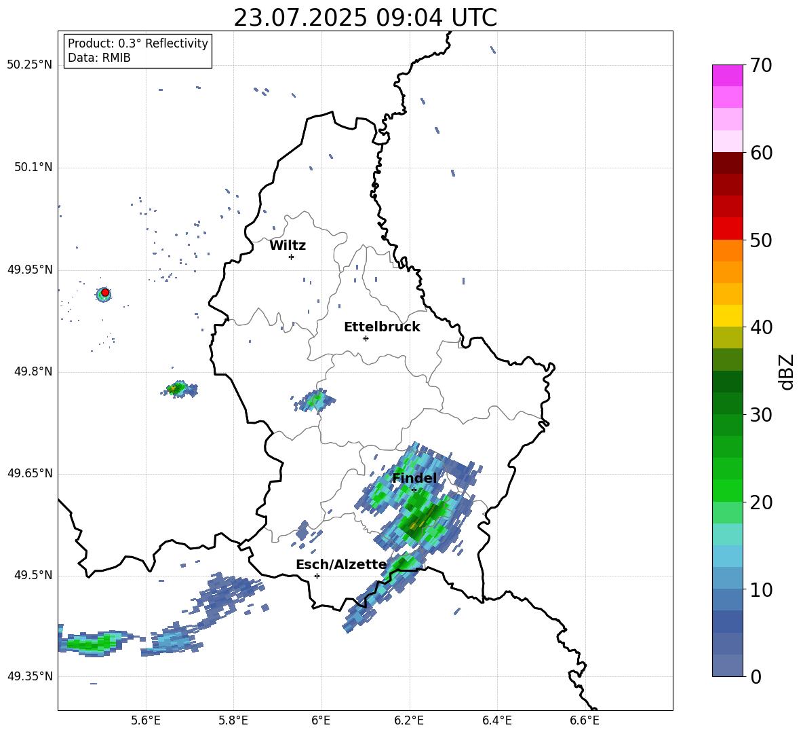
Task: Click the 49.8°N latitude label
Action: coord(33,371)
